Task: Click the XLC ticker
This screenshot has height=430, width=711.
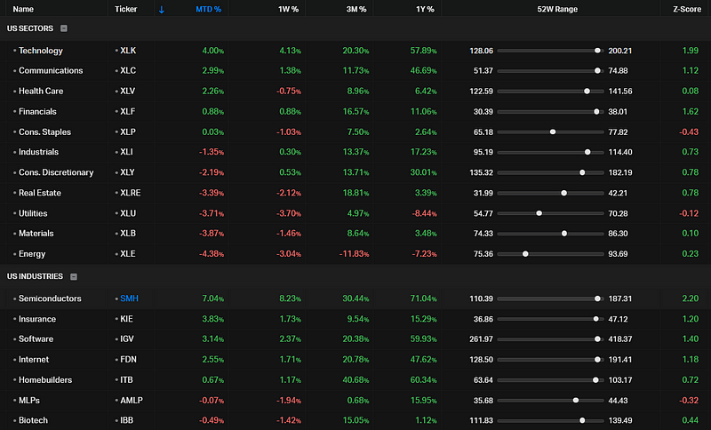Action: 128,71
